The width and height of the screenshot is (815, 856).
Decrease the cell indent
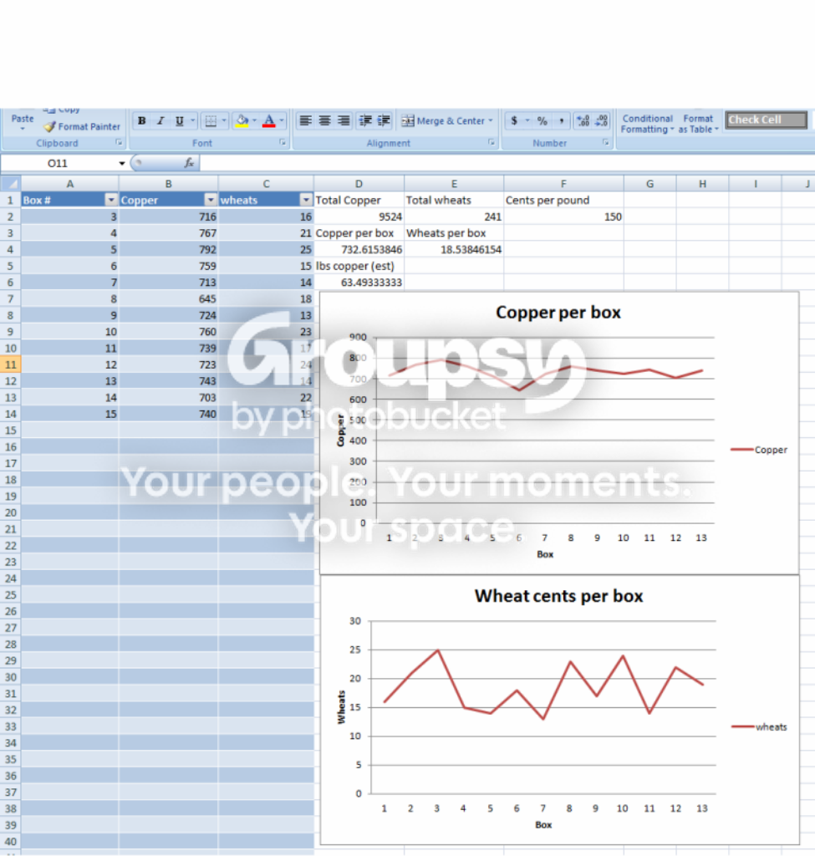pos(366,120)
